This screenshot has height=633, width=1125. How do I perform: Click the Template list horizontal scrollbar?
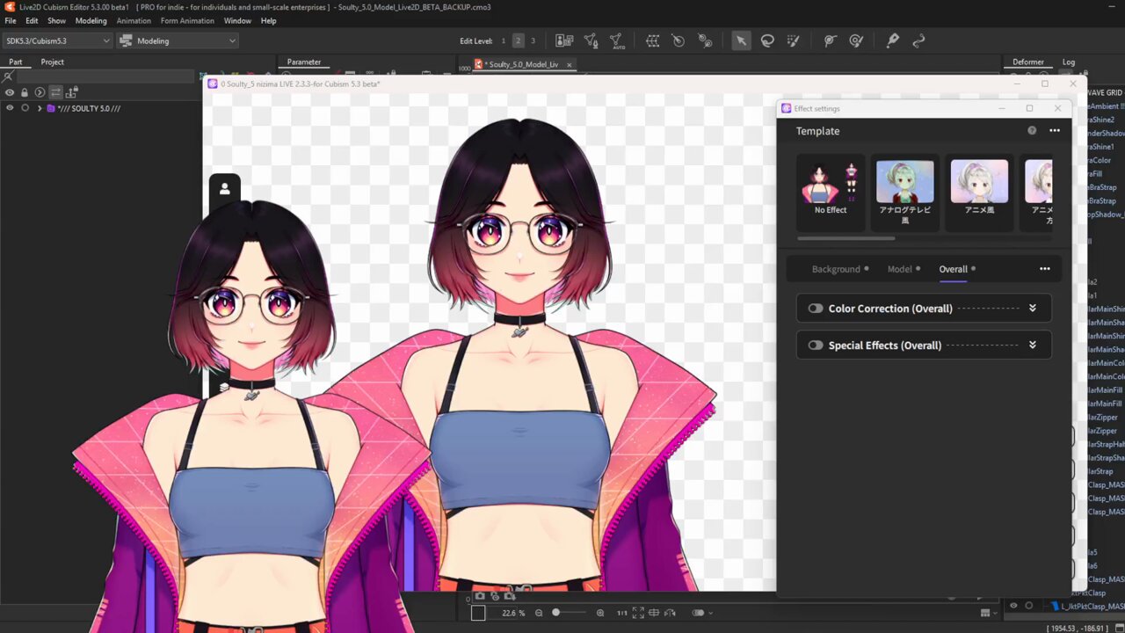[846, 238]
